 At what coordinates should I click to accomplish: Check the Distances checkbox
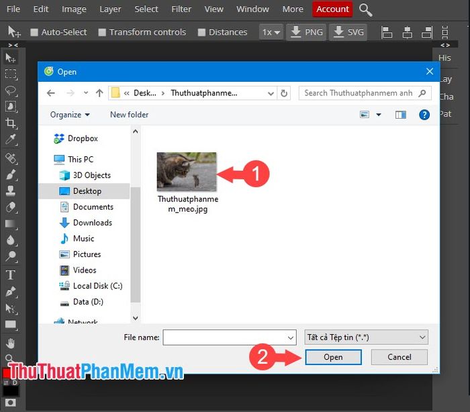201,32
